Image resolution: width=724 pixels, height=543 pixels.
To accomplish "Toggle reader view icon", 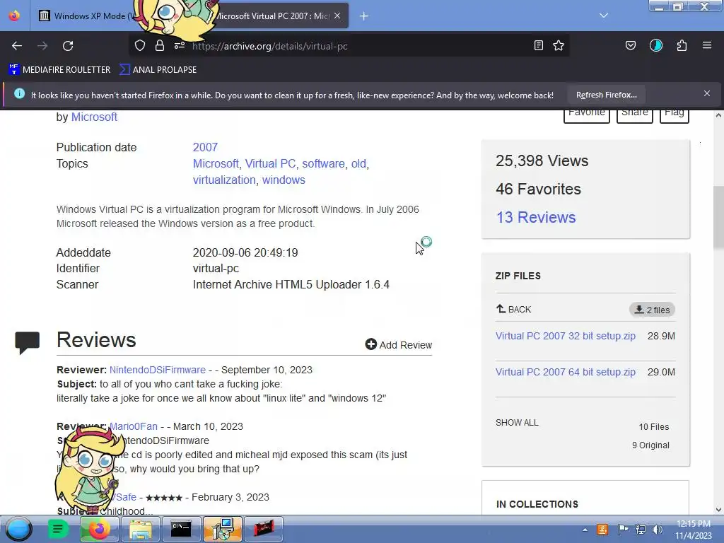I will pos(538,46).
